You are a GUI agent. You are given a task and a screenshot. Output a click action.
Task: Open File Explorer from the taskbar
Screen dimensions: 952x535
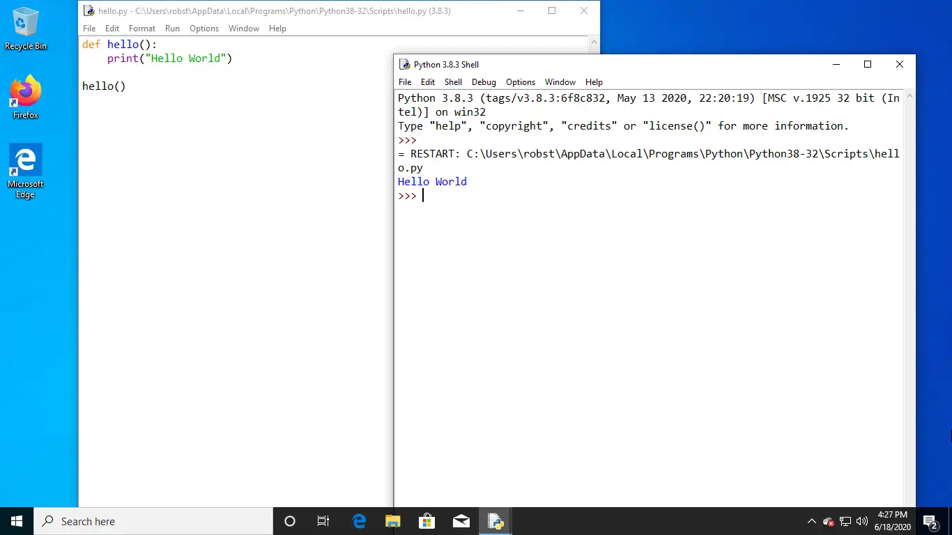coord(392,520)
